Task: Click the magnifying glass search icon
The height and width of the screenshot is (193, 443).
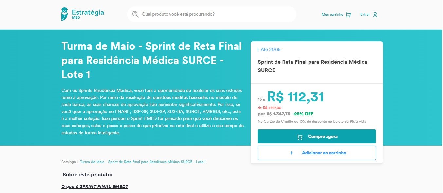Action: pyautogui.click(x=135, y=14)
